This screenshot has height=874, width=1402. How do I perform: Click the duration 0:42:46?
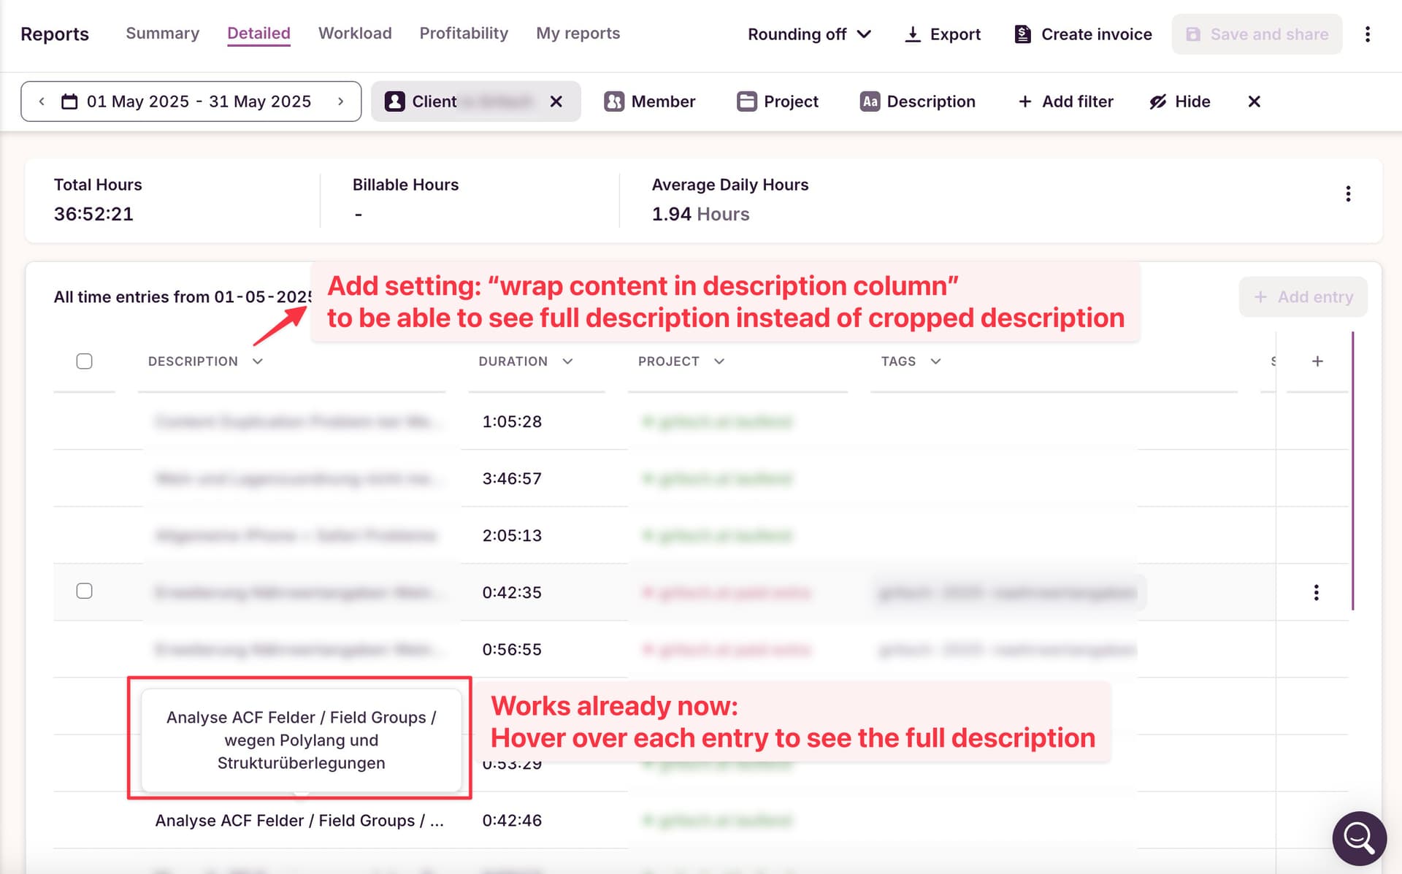512,820
